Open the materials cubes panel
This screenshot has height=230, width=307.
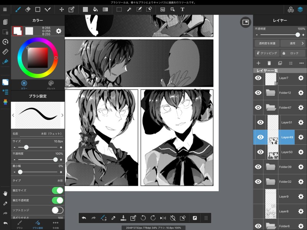pyautogui.click(x=291, y=9)
